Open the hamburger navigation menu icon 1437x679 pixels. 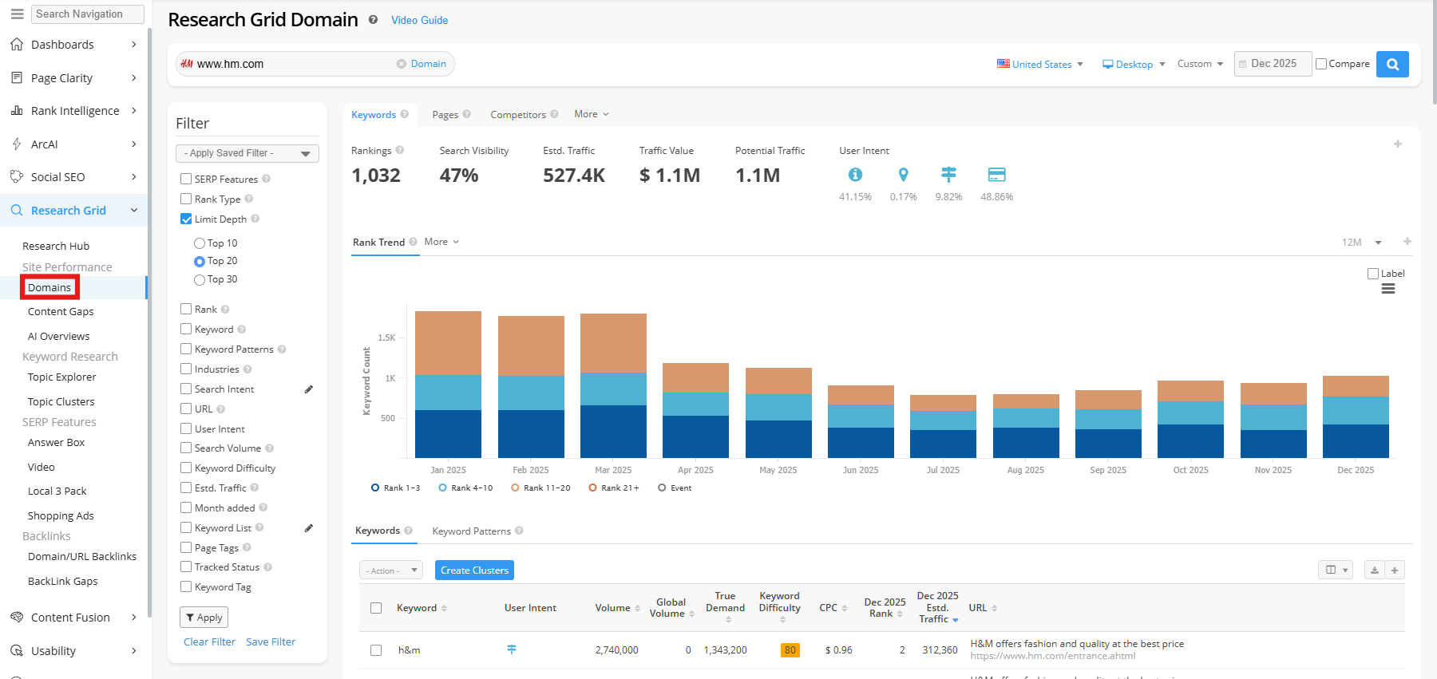pos(17,14)
